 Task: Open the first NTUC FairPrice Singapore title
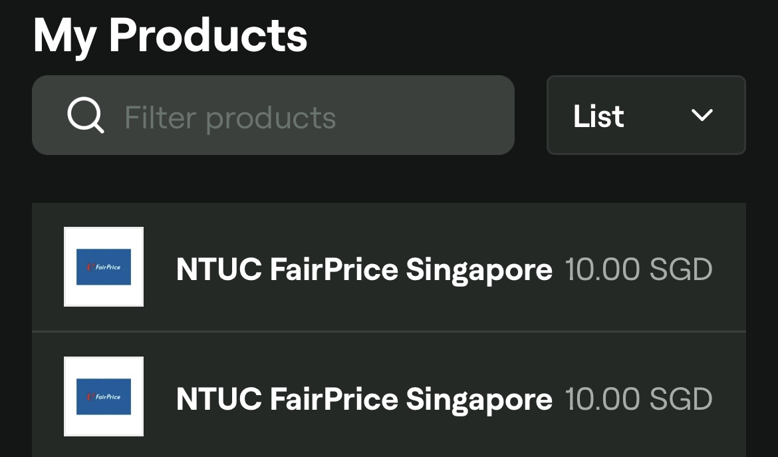(x=364, y=269)
